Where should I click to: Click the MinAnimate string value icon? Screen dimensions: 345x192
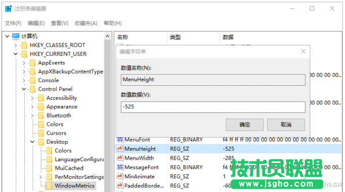(120, 176)
